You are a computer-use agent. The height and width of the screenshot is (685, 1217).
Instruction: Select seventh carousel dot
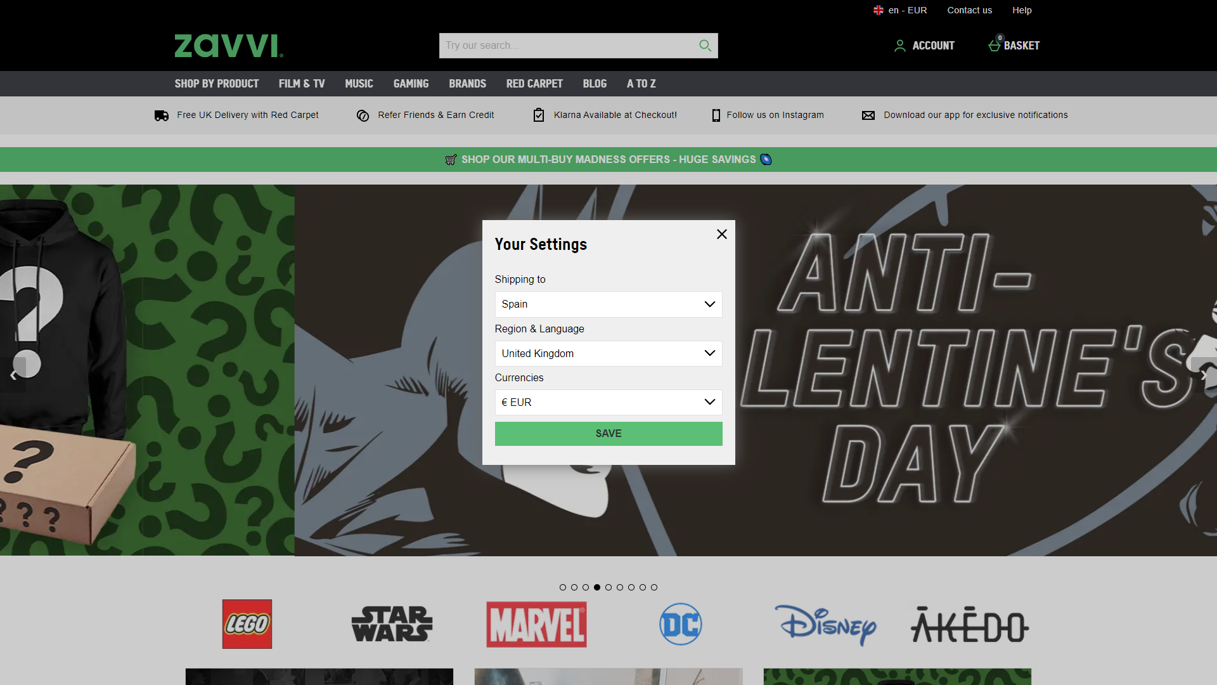pos(631,587)
